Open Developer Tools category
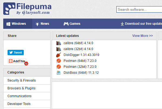The width and height of the screenshot is (162, 109). tap(27, 104)
